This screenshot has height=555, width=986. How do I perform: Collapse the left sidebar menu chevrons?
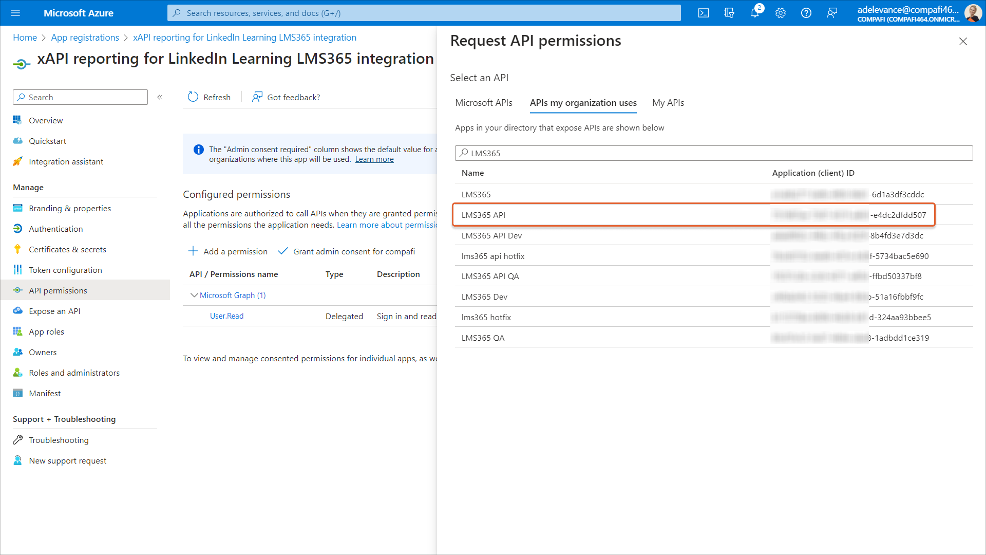pyautogui.click(x=160, y=97)
